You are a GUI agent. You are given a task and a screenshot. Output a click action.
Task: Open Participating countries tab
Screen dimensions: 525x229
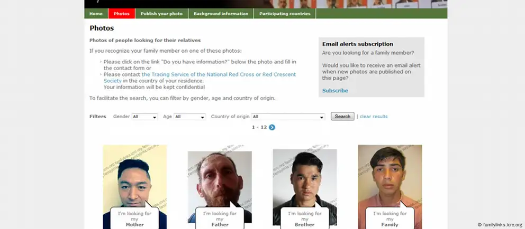click(x=285, y=14)
